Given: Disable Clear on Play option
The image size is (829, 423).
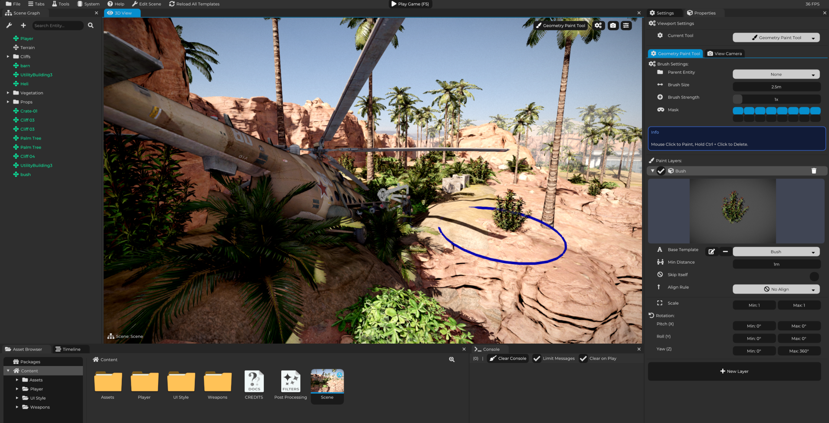Looking at the screenshot, I should (583, 359).
